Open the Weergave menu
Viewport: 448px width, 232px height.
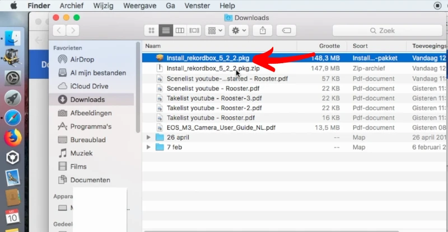139,6
